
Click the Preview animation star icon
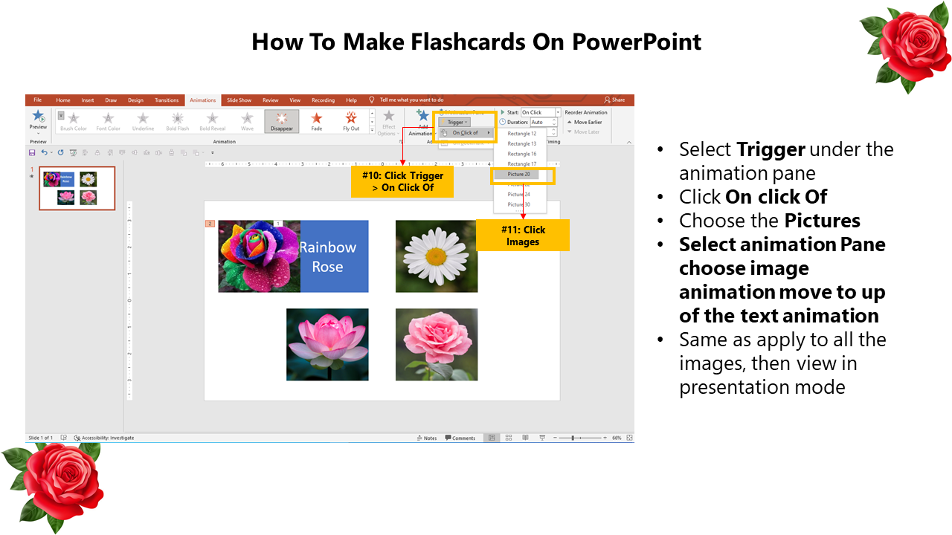[x=38, y=116]
